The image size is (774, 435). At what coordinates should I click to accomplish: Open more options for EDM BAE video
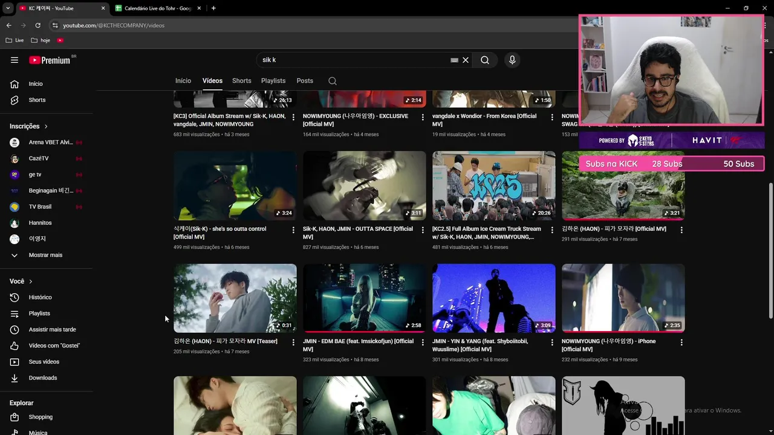point(423,343)
